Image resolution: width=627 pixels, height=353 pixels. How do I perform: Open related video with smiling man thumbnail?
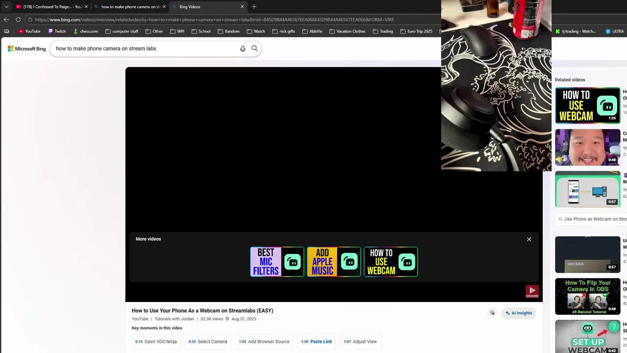click(x=588, y=147)
